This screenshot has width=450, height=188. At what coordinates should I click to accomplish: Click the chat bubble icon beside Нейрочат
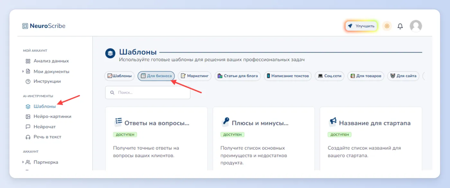click(28, 127)
